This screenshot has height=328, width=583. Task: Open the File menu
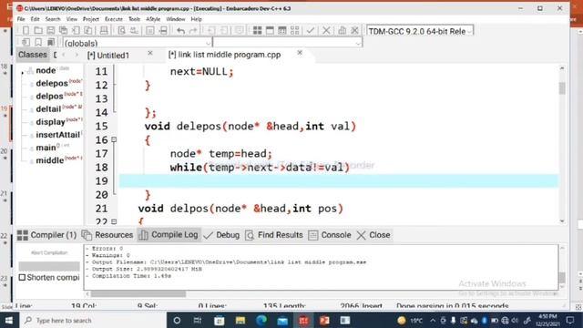[x=21, y=19]
